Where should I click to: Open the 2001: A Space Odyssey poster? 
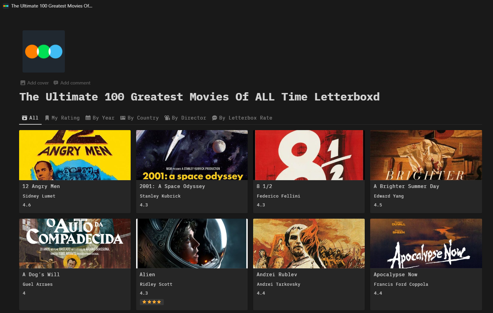(x=192, y=155)
